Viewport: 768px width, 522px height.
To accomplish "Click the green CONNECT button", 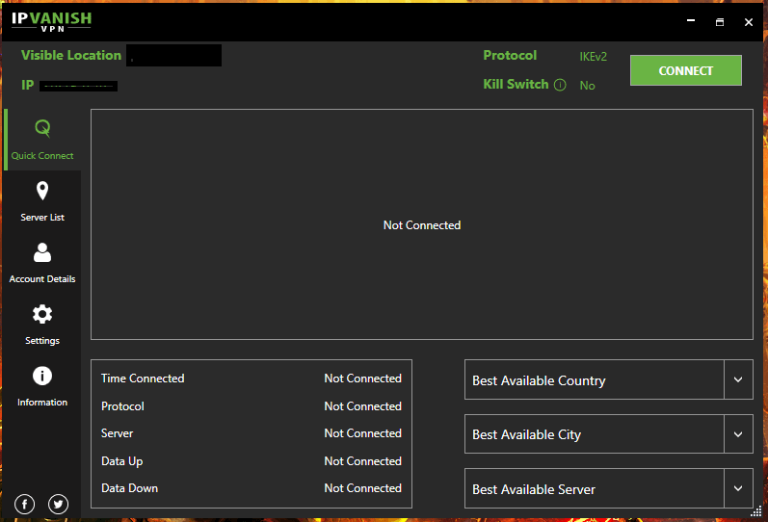I will tap(686, 70).
